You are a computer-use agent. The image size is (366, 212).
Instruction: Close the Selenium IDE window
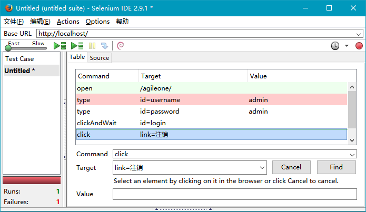pyautogui.click(x=353, y=8)
